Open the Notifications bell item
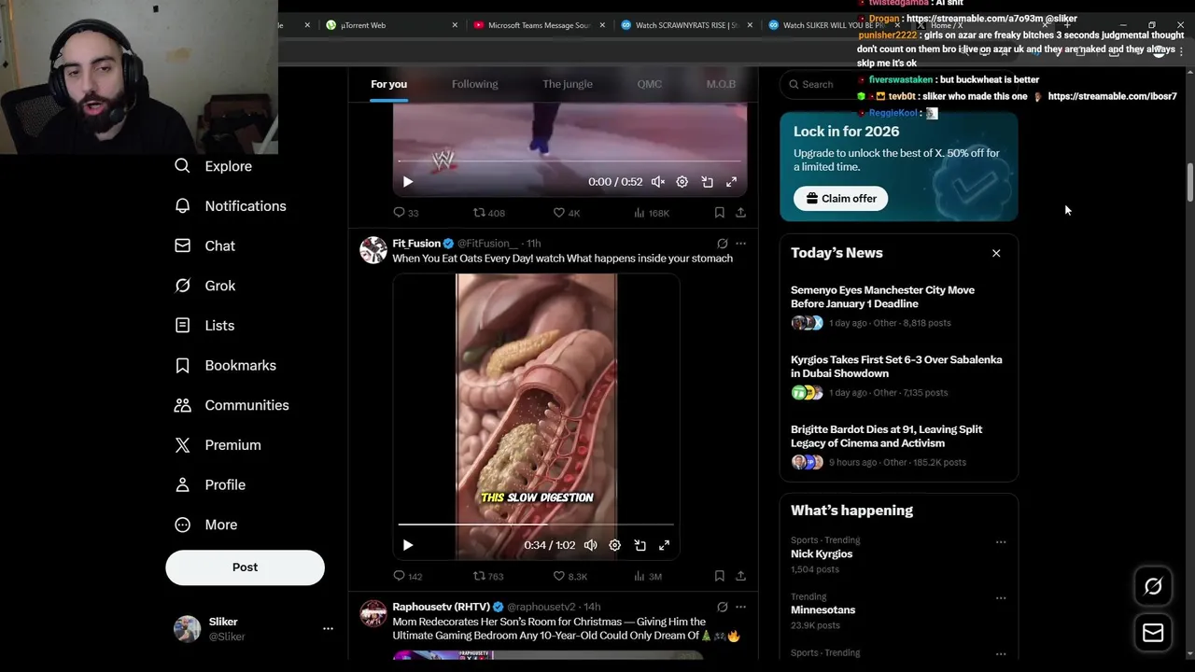 (231, 206)
